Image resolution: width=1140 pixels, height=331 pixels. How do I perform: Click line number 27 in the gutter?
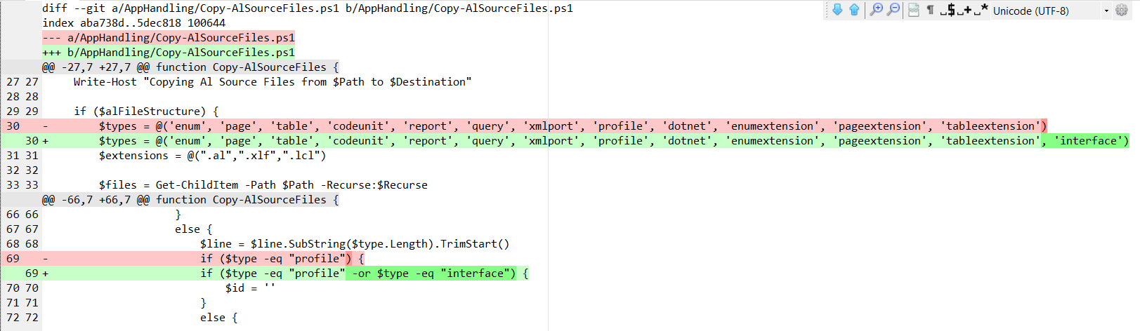(22, 82)
